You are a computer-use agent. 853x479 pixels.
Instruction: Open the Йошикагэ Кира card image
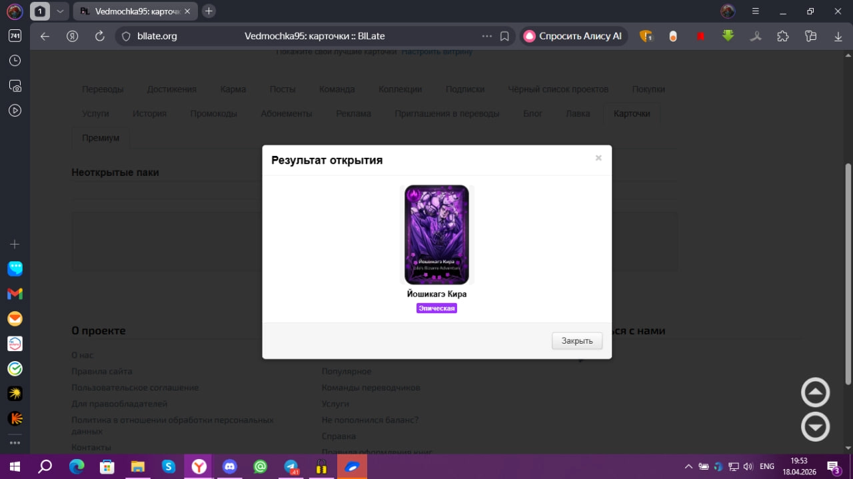436,235
